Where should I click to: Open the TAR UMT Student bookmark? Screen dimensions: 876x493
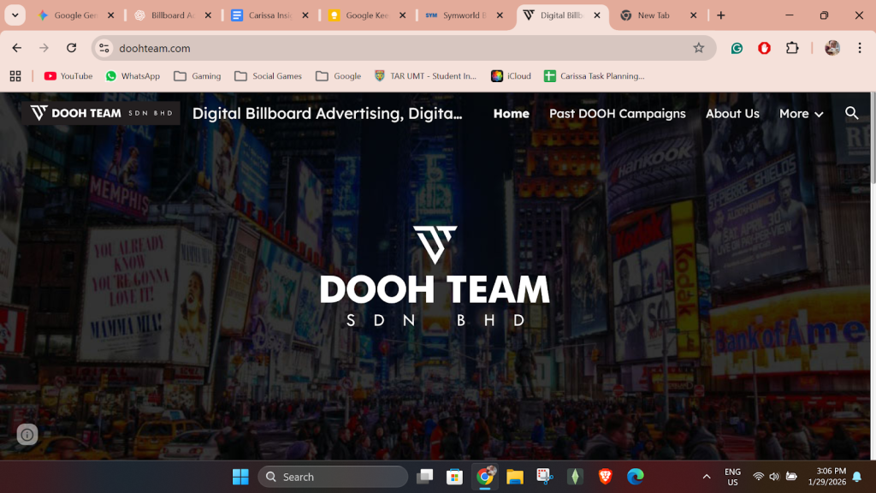click(x=426, y=76)
